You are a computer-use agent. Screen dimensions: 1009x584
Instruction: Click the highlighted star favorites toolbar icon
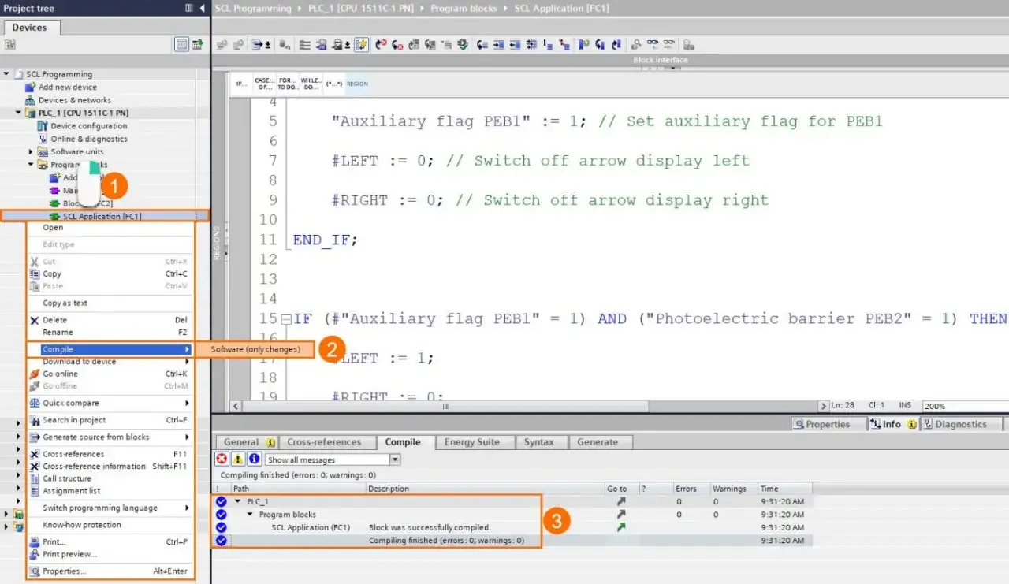361,45
